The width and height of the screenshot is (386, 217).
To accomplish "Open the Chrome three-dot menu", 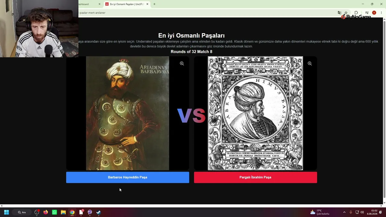I will [x=381, y=13].
